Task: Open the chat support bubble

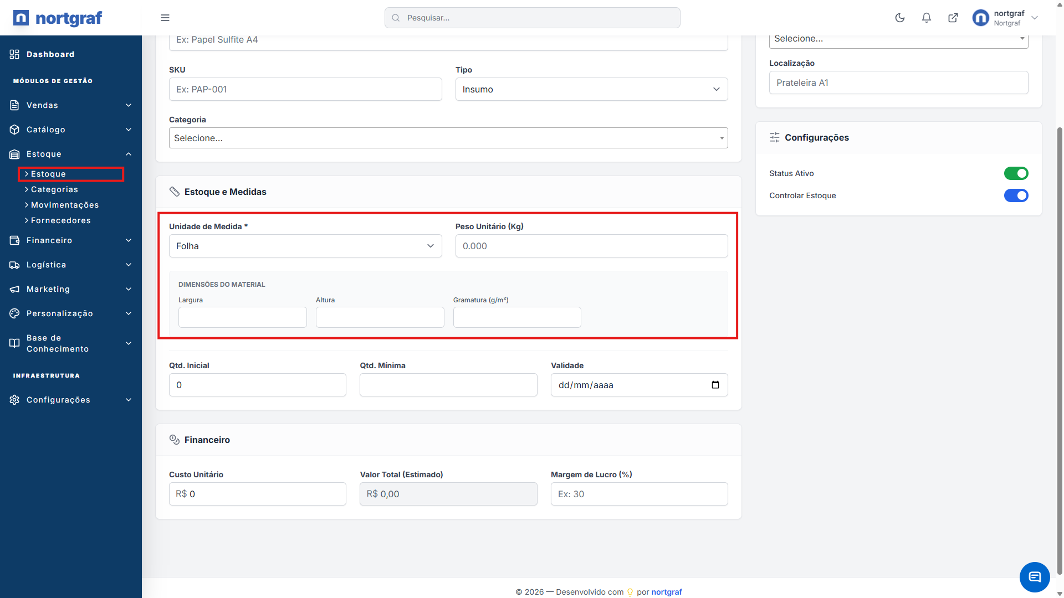Action: (x=1034, y=577)
